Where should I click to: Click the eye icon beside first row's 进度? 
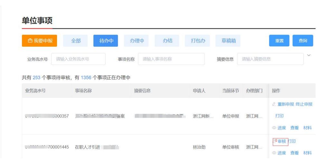pyautogui.click(x=274, y=128)
